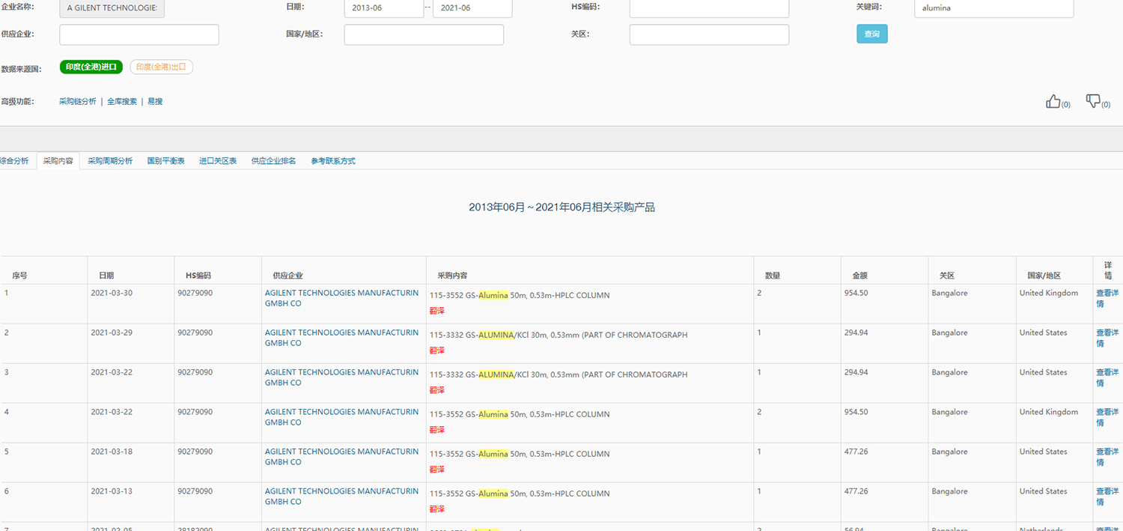
Task: Click the 供应企业 input field
Action: coord(139,34)
